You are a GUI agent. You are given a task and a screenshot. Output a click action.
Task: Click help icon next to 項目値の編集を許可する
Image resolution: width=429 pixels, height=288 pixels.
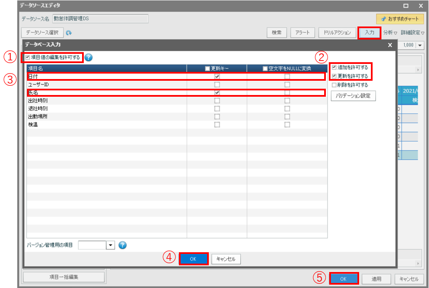[88, 58]
